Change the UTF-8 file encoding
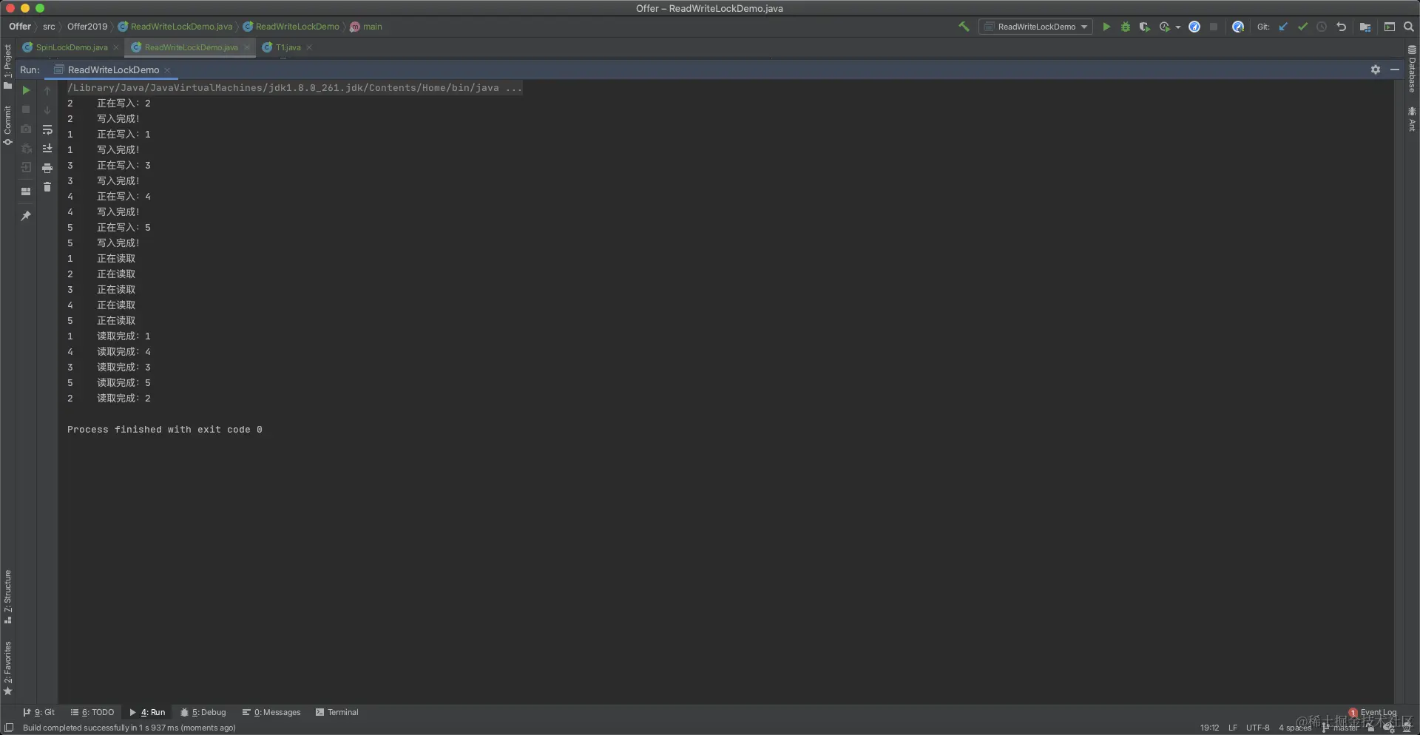 click(x=1257, y=728)
